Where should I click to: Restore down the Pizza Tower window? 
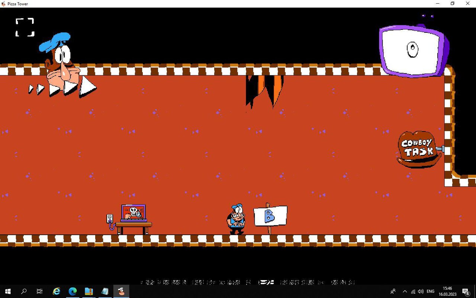pos(453,4)
